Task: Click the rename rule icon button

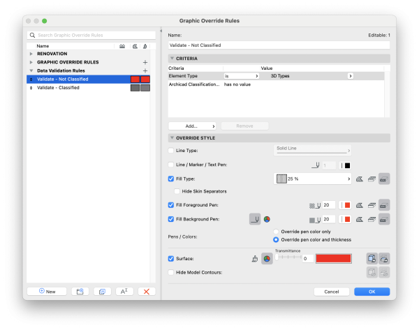Action: [x=123, y=291]
